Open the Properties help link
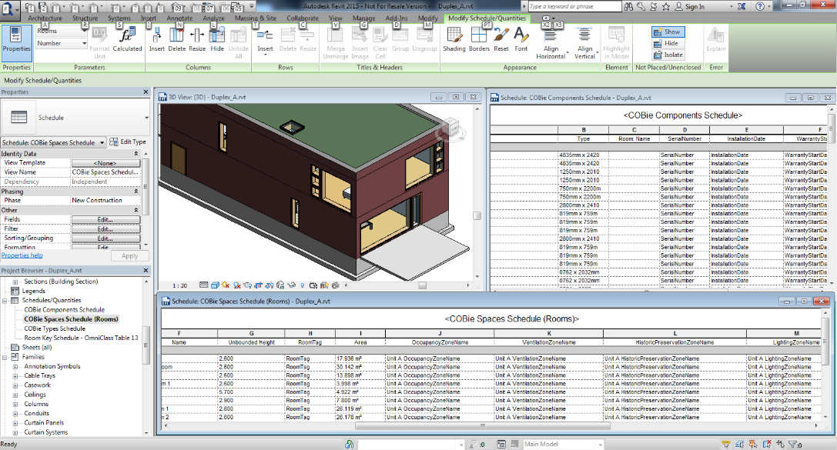The image size is (837, 450). tap(22, 255)
